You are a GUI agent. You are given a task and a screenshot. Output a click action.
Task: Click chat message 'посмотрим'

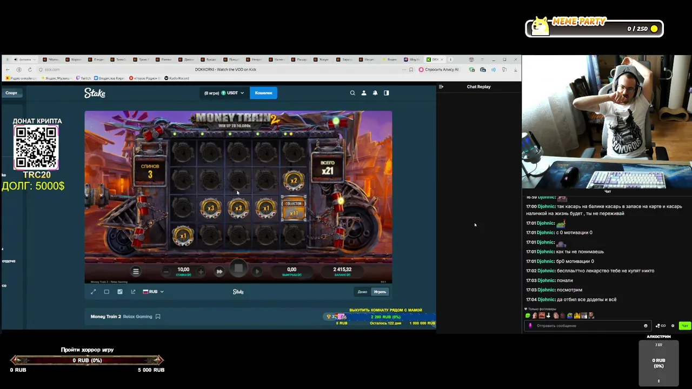(569, 290)
